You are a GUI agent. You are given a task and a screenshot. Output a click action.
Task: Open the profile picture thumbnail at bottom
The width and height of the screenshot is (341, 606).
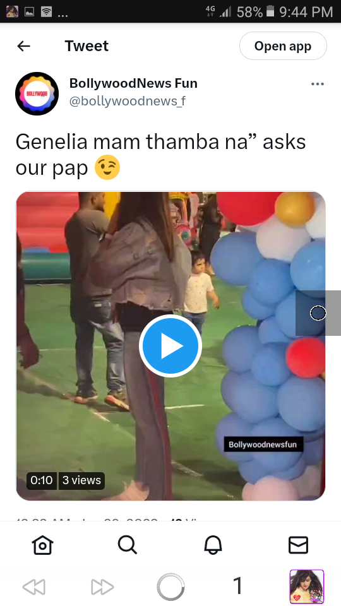307,586
